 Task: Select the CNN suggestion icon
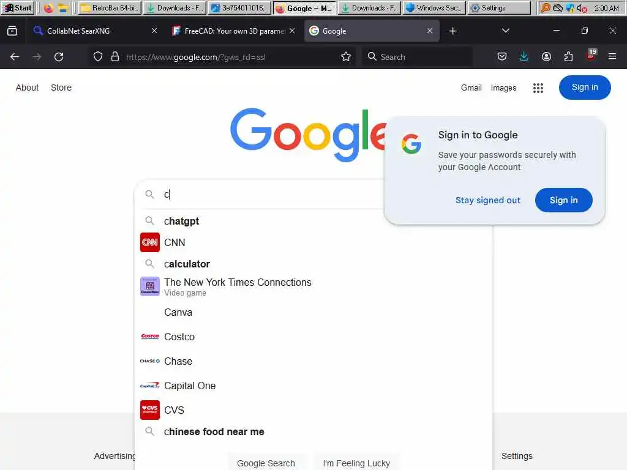(x=150, y=242)
